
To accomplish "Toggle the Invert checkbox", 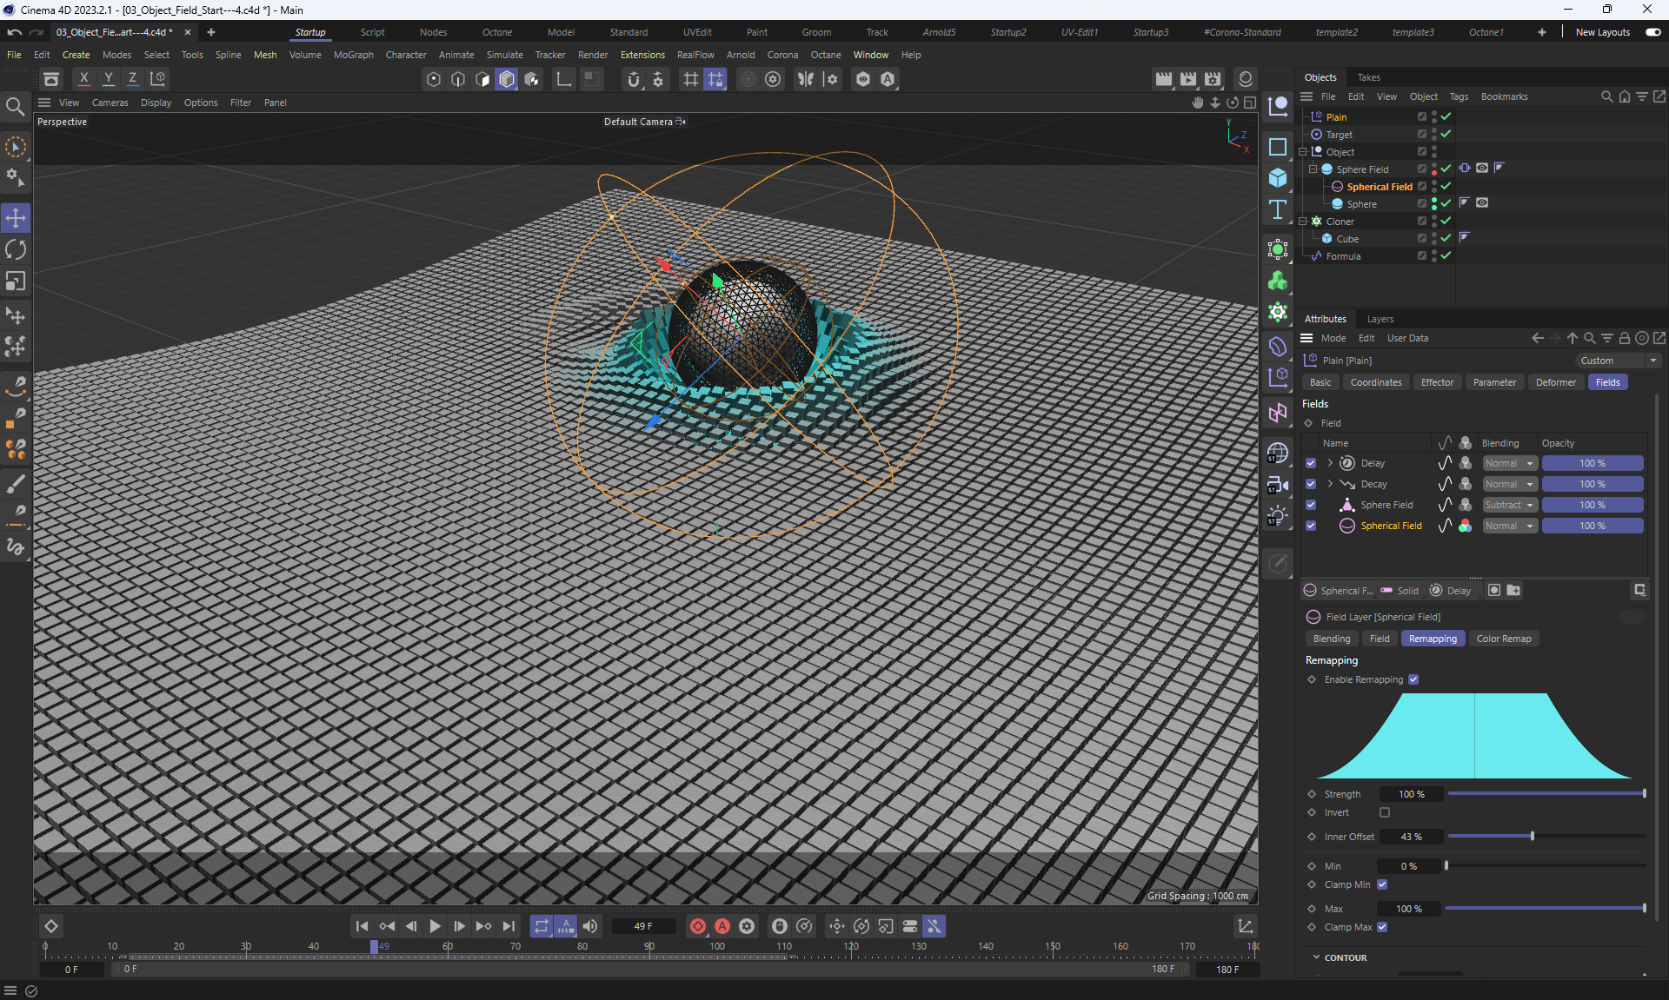I will click(x=1385, y=812).
